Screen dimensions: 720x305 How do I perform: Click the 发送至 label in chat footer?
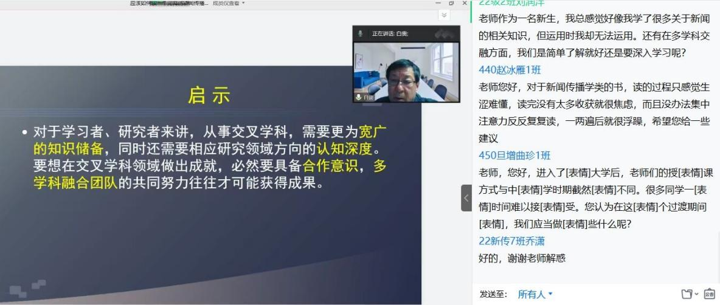point(493,295)
